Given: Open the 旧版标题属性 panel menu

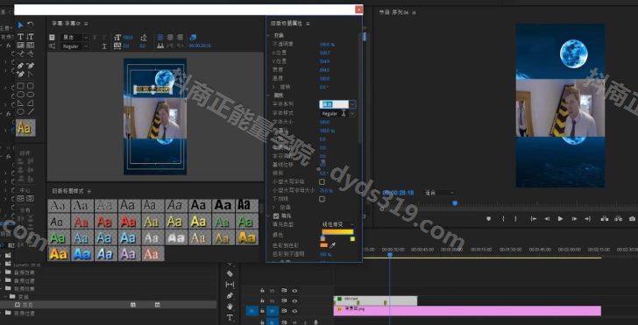Looking at the screenshot, I should 308,24.
